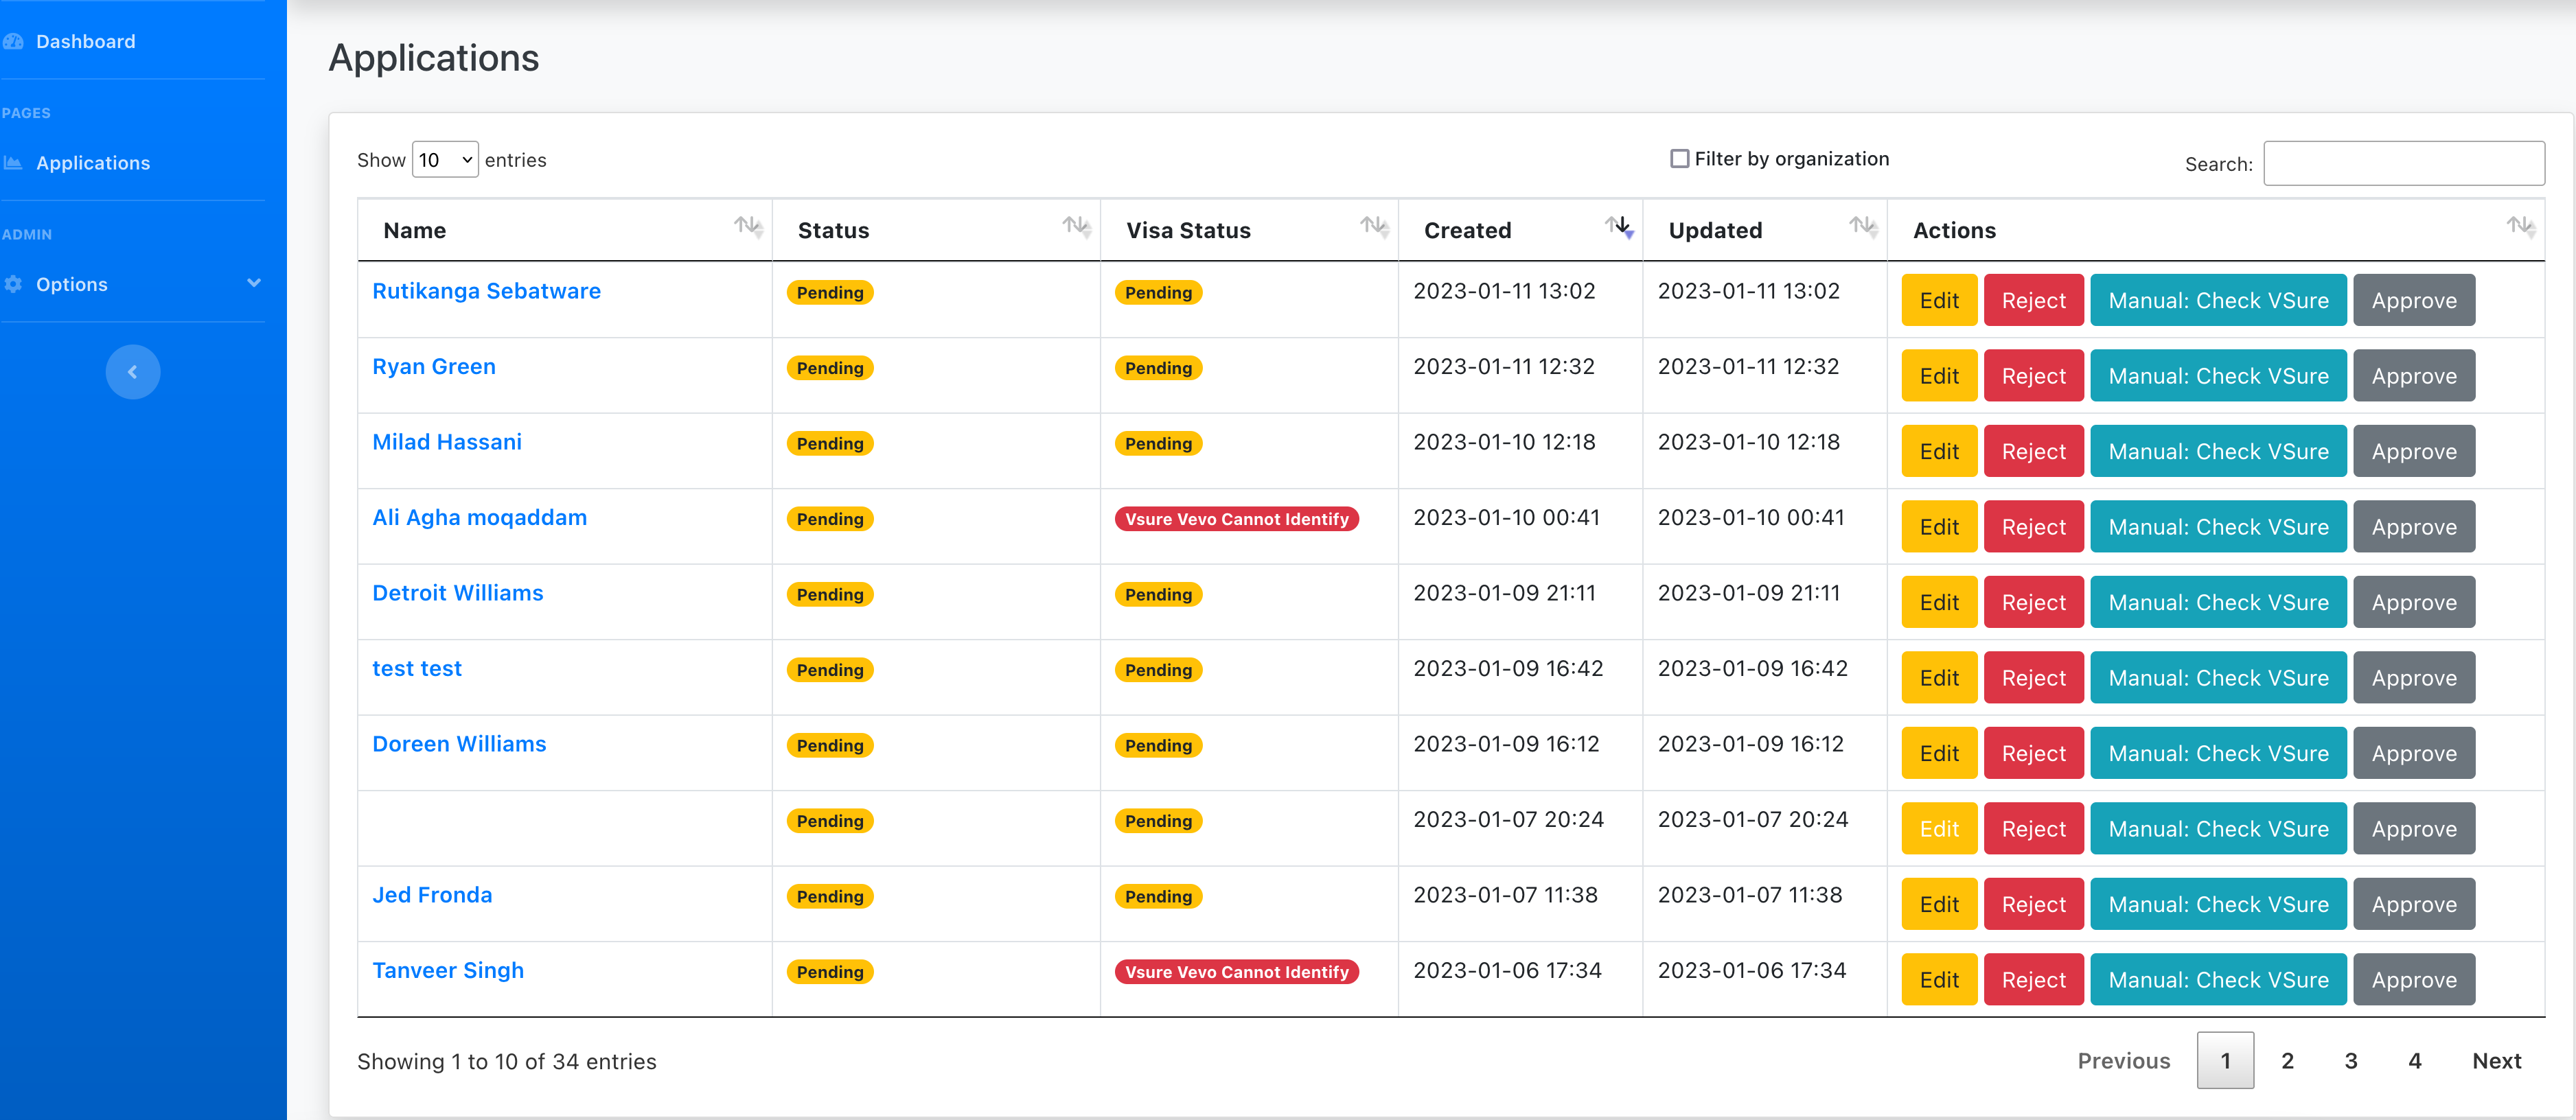Viewport: 2576px width, 1120px height.
Task: Click Pending status badge in Ryan Green row
Action: coord(830,368)
